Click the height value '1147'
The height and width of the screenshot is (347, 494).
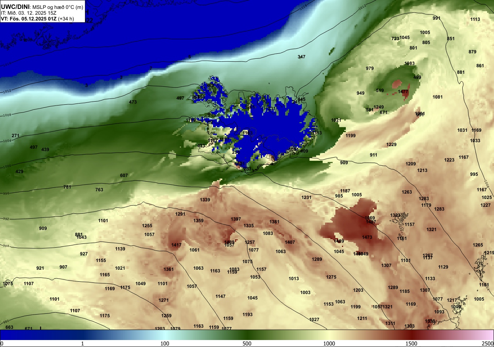pyautogui.click(x=220, y=296)
